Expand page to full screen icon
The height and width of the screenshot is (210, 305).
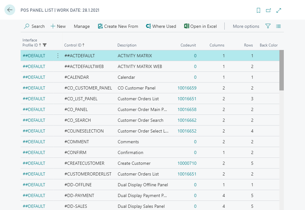point(279,10)
